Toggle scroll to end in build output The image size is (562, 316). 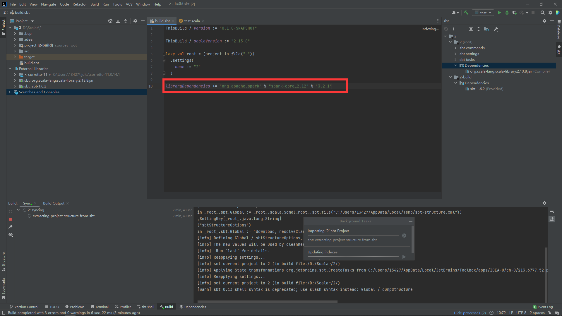pyautogui.click(x=552, y=219)
